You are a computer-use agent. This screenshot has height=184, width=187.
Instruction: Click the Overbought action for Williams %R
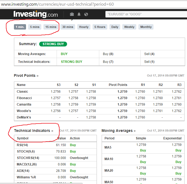(79, 177)
